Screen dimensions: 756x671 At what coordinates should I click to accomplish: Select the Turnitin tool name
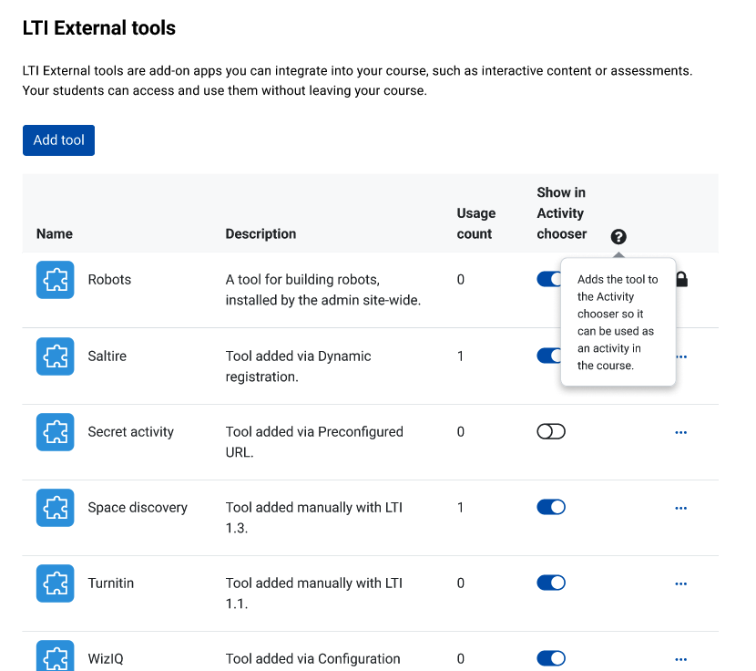click(x=111, y=583)
